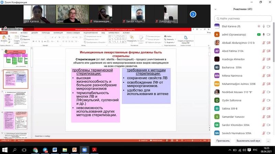
Task: Click the Adobe PDF create and share icon
Action: point(185,38)
